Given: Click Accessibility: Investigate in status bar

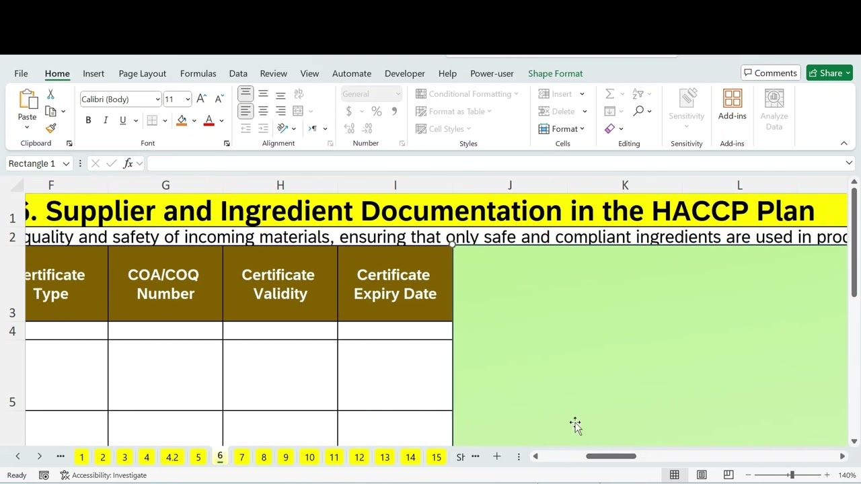Looking at the screenshot, I should (x=104, y=475).
